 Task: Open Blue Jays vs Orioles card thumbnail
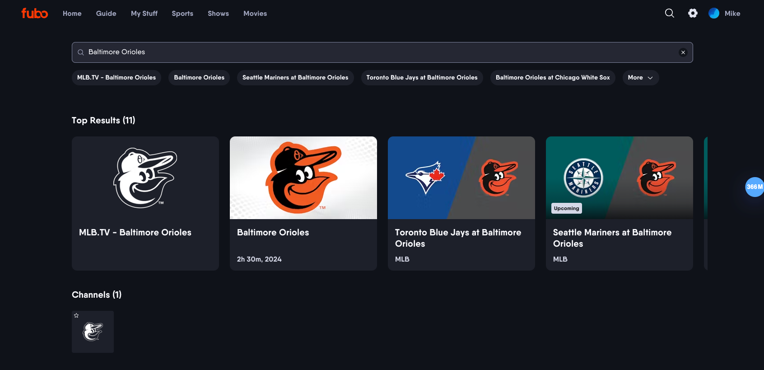tap(461, 178)
